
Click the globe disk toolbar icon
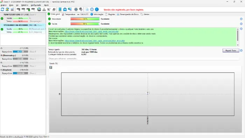click(x=39, y=9)
